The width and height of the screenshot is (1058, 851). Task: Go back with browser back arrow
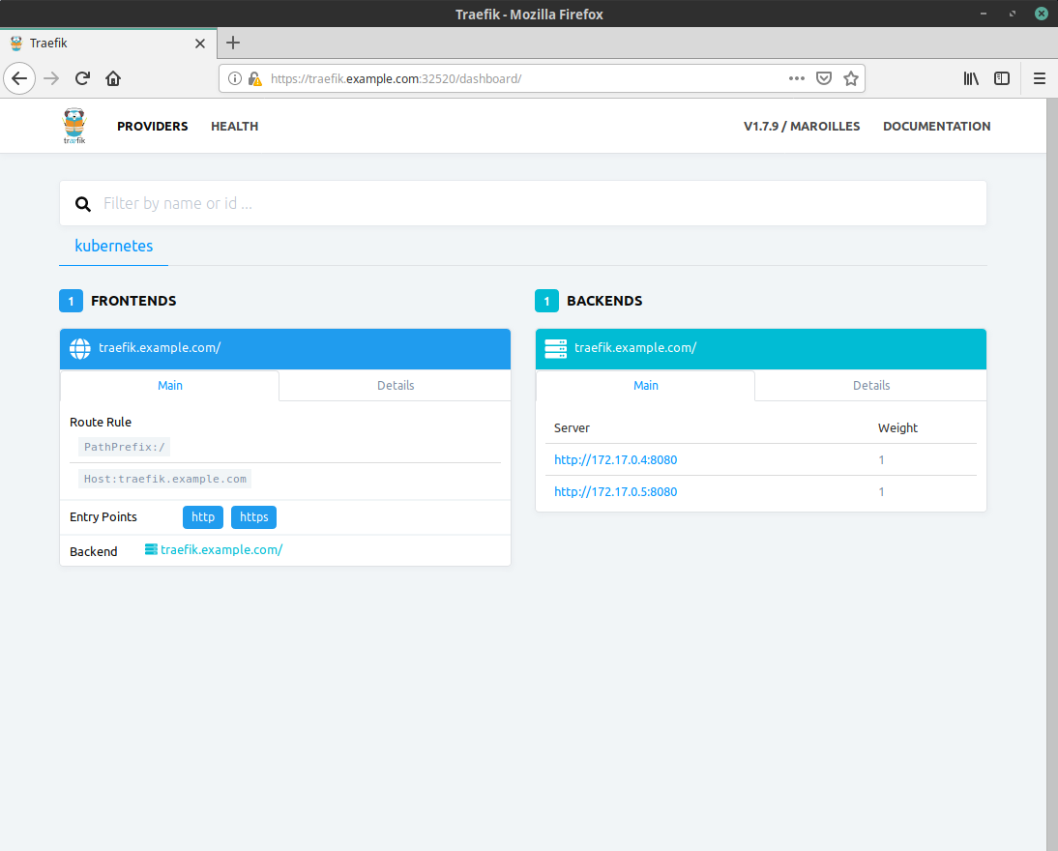click(19, 78)
